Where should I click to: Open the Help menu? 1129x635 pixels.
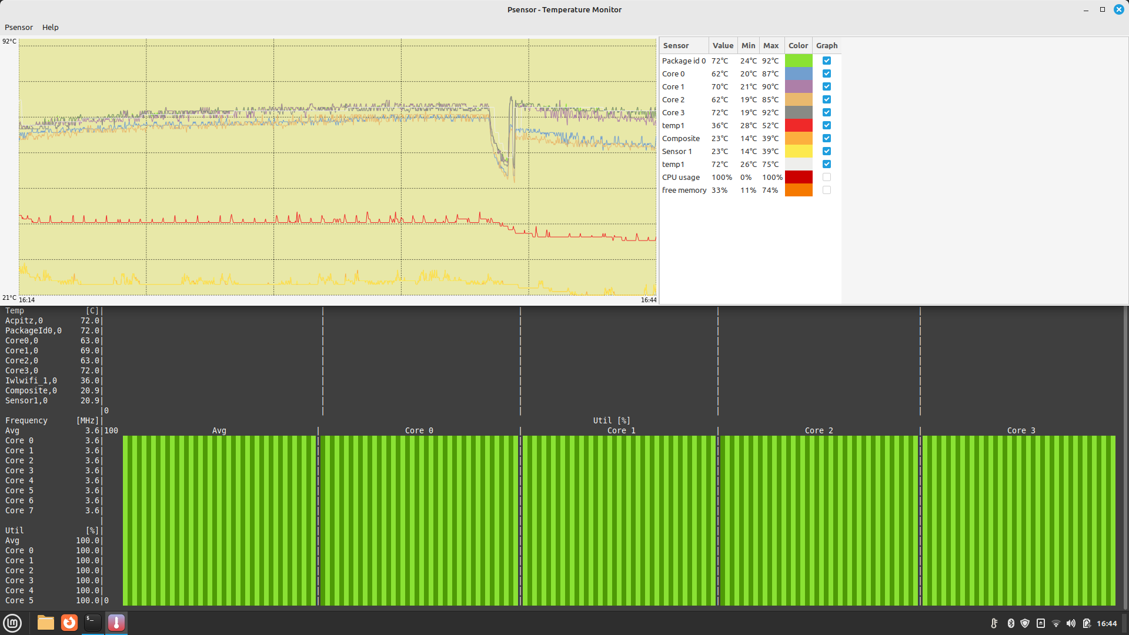coord(50,27)
